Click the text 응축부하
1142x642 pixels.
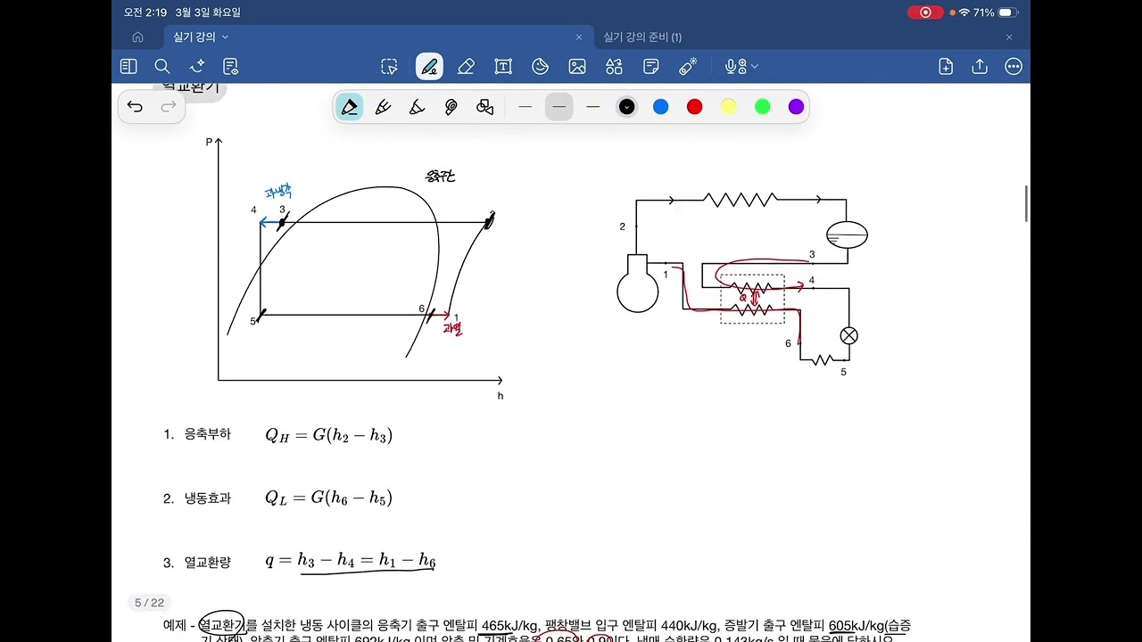click(207, 434)
